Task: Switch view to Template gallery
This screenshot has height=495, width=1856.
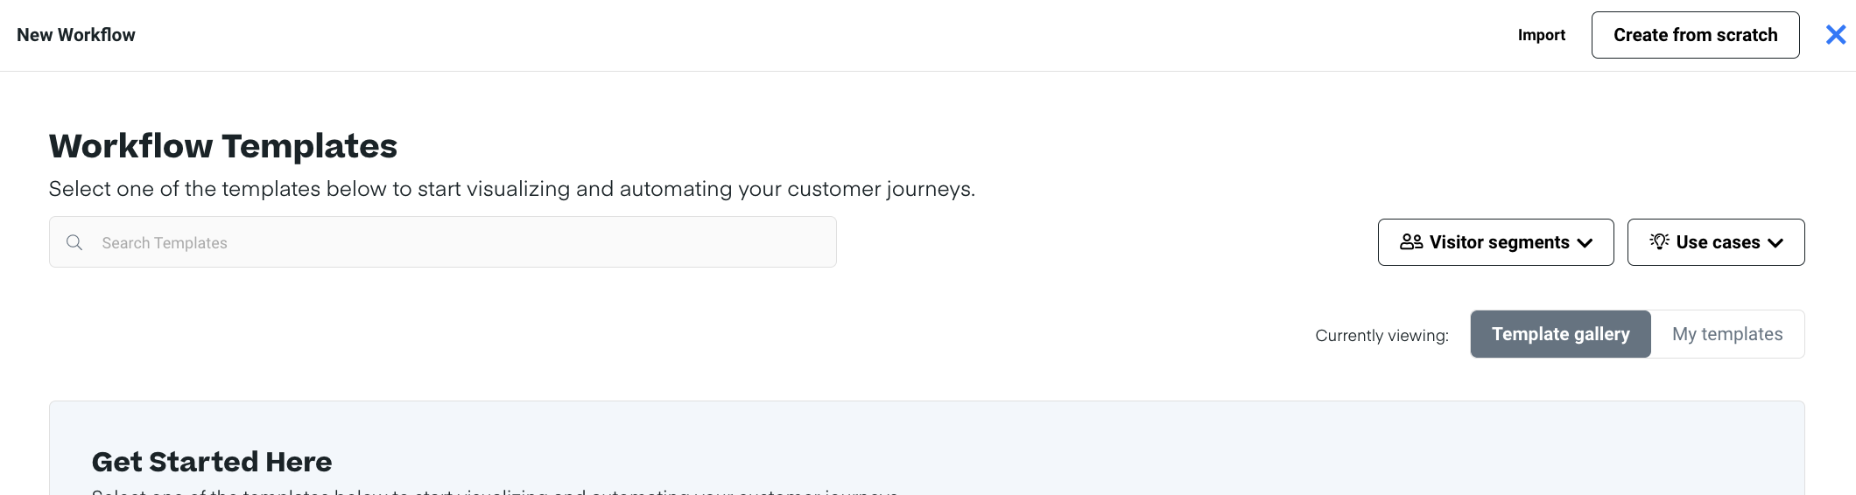Action: coord(1560,334)
